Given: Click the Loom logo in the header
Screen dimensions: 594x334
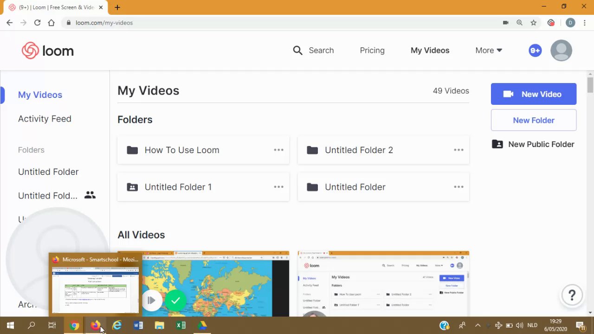Looking at the screenshot, I should click(47, 51).
